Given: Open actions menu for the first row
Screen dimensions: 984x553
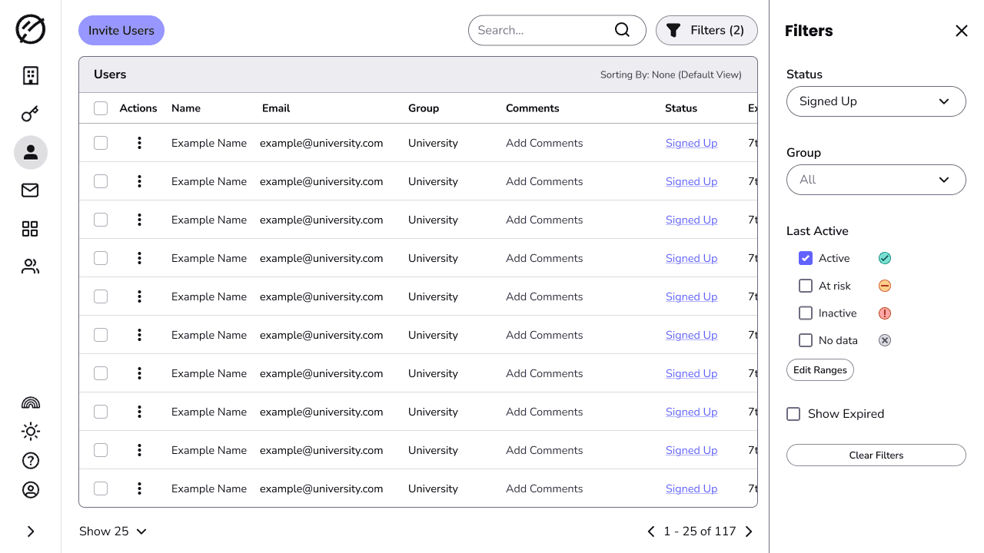Looking at the screenshot, I should coord(139,143).
